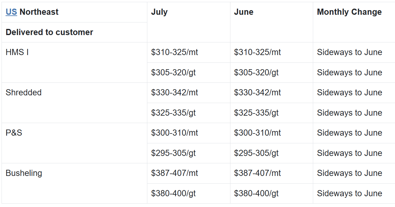Click July's HMS I $310-325/mt price
Viewport: 395px width, 207px height.
click(174, 52)
